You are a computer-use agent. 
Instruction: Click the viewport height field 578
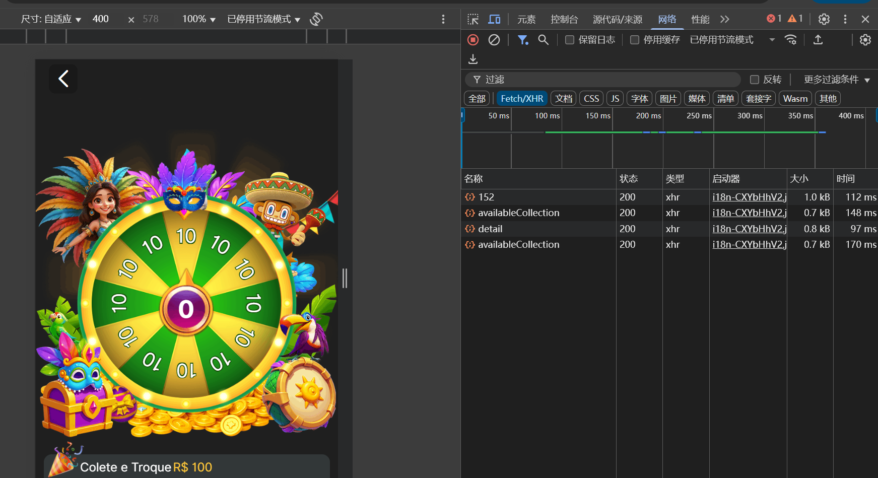click(151, 19)
